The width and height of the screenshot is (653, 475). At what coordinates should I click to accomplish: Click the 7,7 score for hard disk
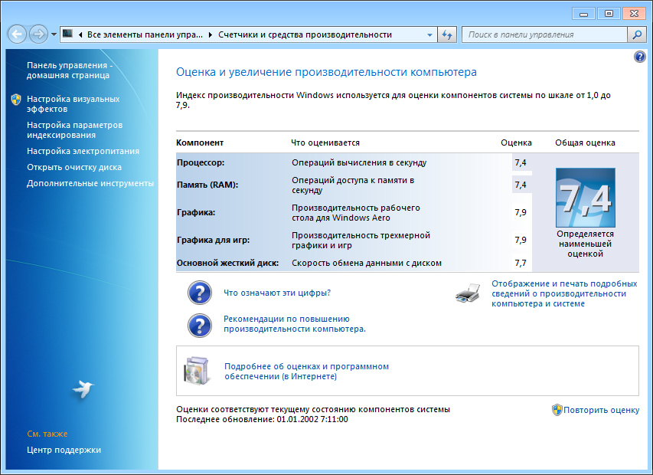pos(520,263)
